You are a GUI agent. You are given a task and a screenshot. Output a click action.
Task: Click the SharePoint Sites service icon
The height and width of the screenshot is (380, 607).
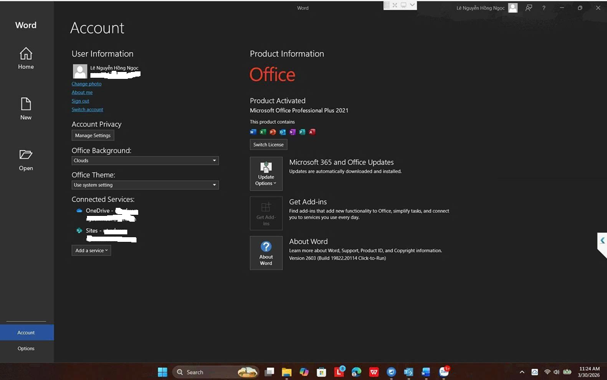tap(79, 231)
